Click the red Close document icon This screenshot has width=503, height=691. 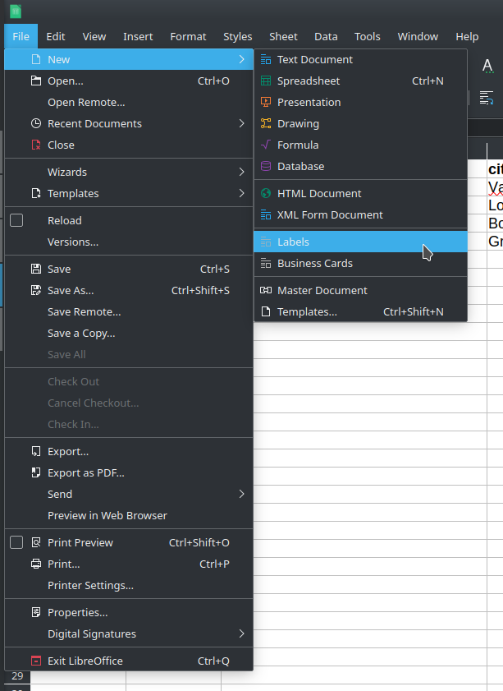click(36, 145)
